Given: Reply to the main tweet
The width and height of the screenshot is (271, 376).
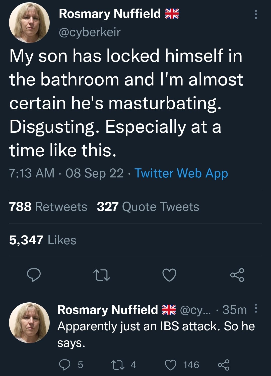Looking at the screenshot, I should click(x=34, y=275).
